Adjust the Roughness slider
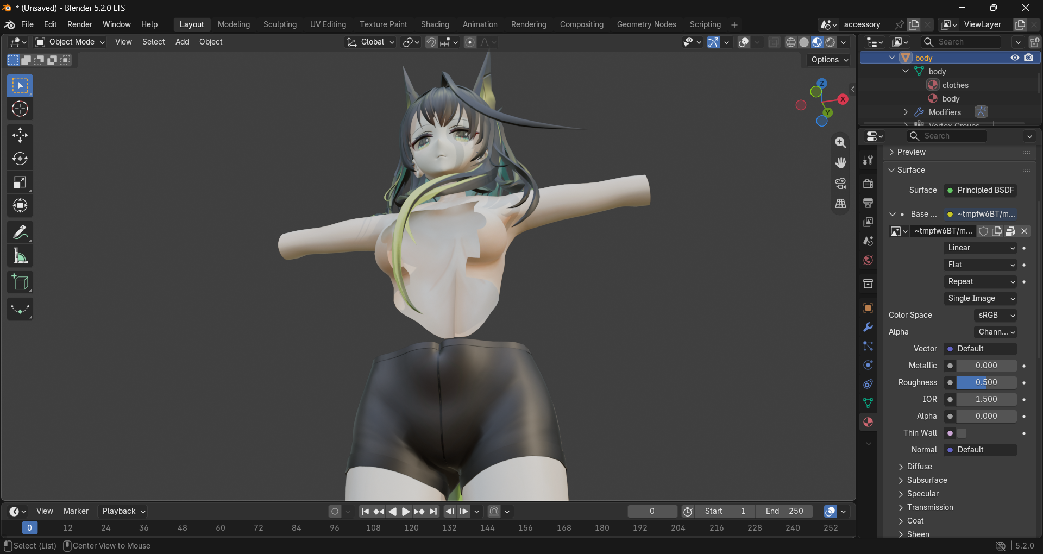The width and height of the screenshot is (1043, 554). (x=986, y=382)
